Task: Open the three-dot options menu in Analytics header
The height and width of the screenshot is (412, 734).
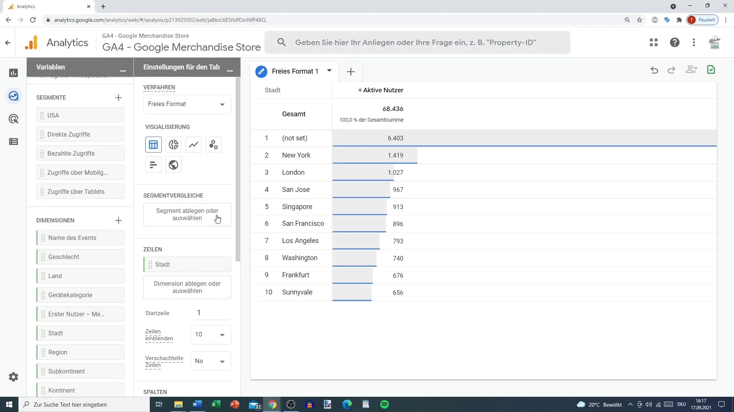Action: pyautogui.click(x=694, y=42)
